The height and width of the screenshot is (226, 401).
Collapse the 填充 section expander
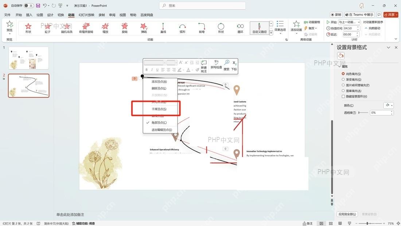pos(340,66)
